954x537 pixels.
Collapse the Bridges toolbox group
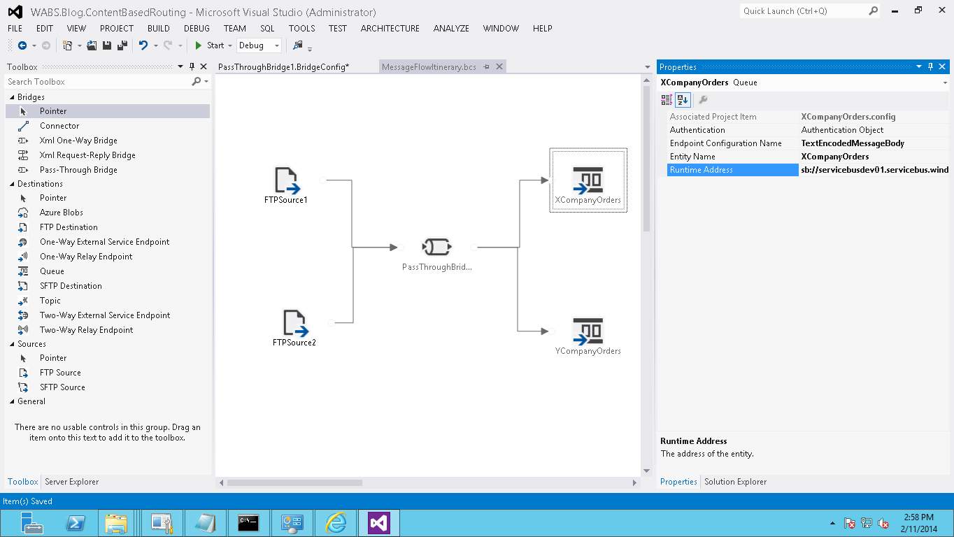12,97
